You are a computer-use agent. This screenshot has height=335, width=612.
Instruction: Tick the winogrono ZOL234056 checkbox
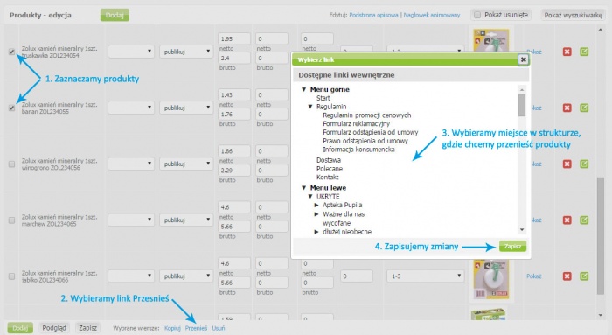pyautogui.click(x=11, y=164)
